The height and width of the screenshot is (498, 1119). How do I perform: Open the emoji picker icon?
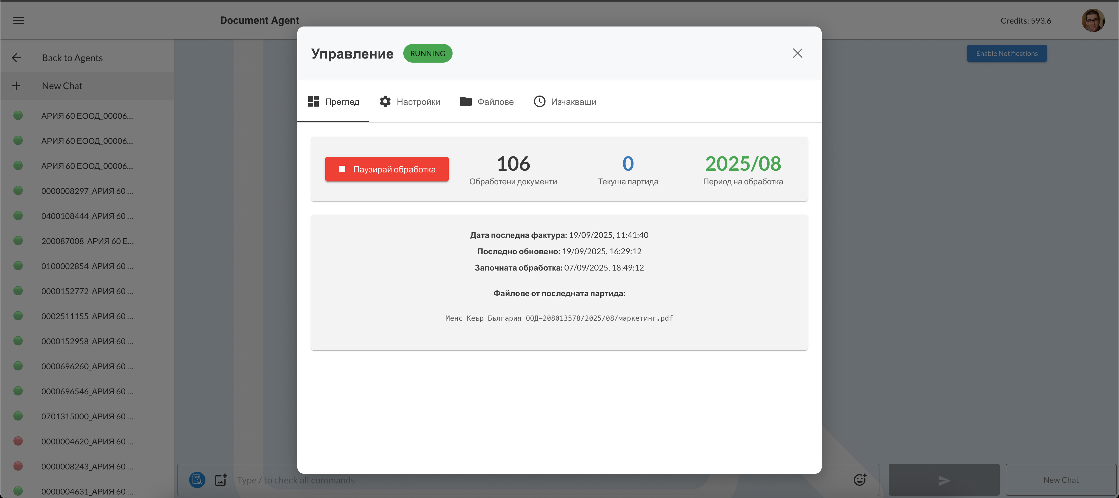[x=860, y=479]
